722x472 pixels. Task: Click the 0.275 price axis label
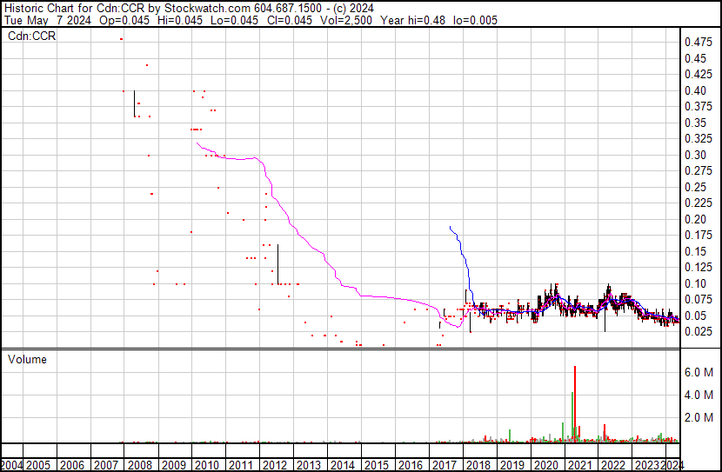(698, 170)
